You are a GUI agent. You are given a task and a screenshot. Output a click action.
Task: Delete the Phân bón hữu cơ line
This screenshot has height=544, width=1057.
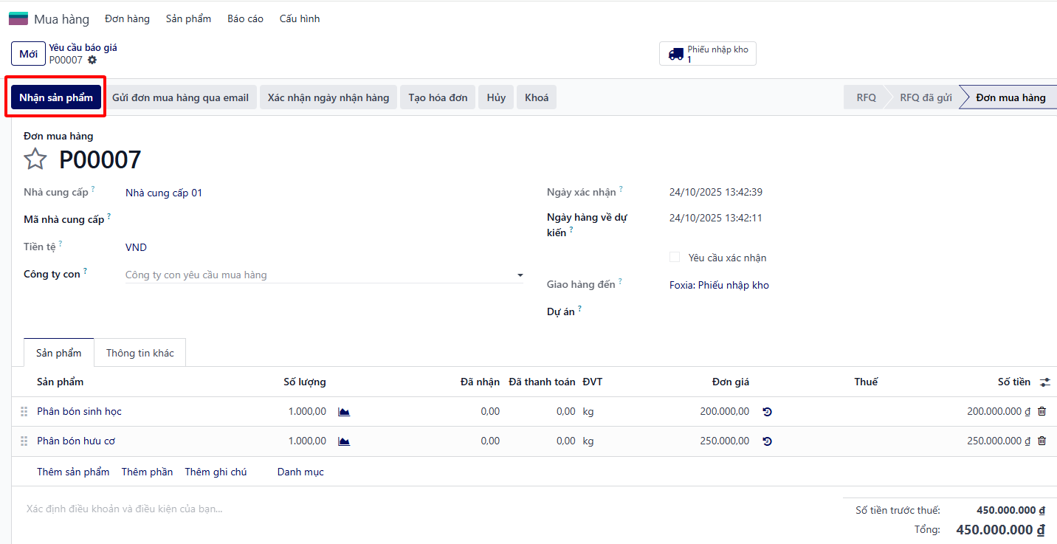tap(1041, 441)
